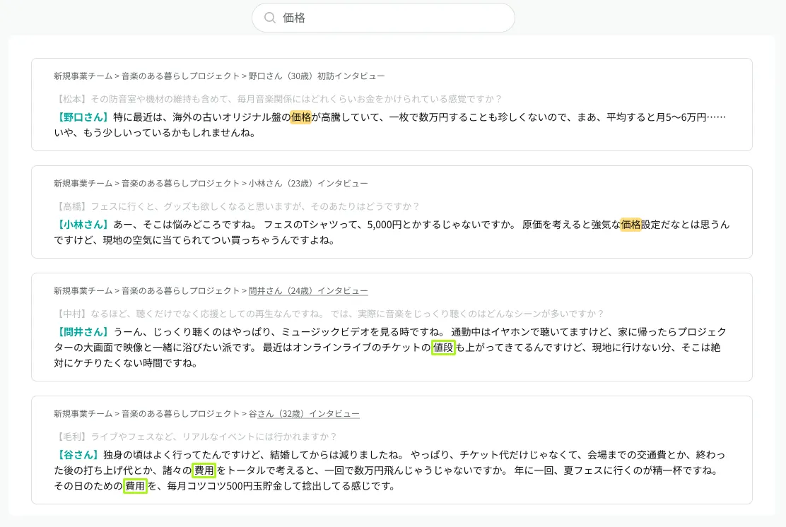Click 新規事業チーム breadcrumb in the 谷さん result
This screenshot has width=786, height=527.
pos(83,413)
